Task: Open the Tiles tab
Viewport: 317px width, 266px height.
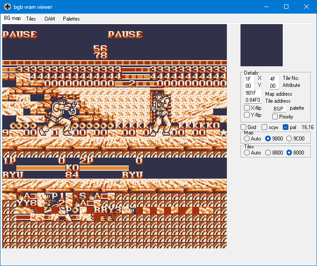Action: click(31, 19)
